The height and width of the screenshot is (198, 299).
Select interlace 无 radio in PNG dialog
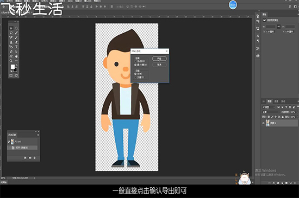click(135, 74)
